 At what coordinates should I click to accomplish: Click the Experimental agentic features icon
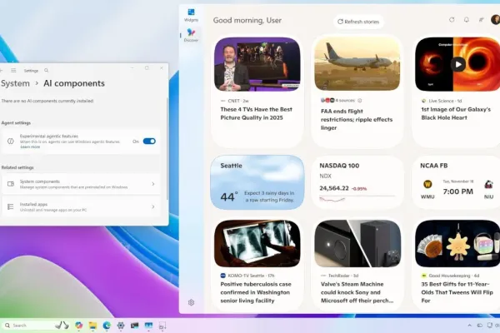11,142
